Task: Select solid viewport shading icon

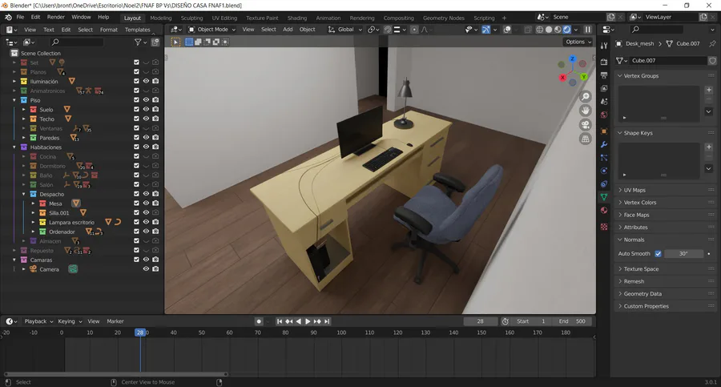Action: pyautogui.click(x=549, y=30)
